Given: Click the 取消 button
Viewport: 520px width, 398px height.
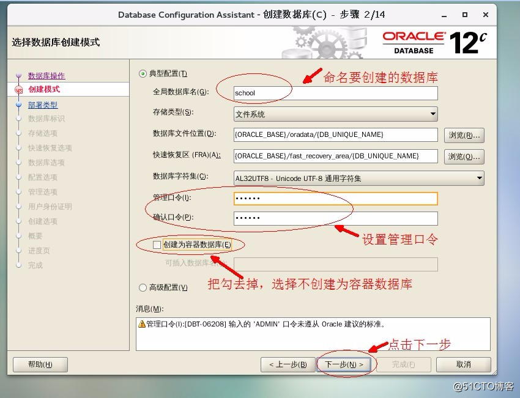Looking at the screenshot, I should coord(464,364).
